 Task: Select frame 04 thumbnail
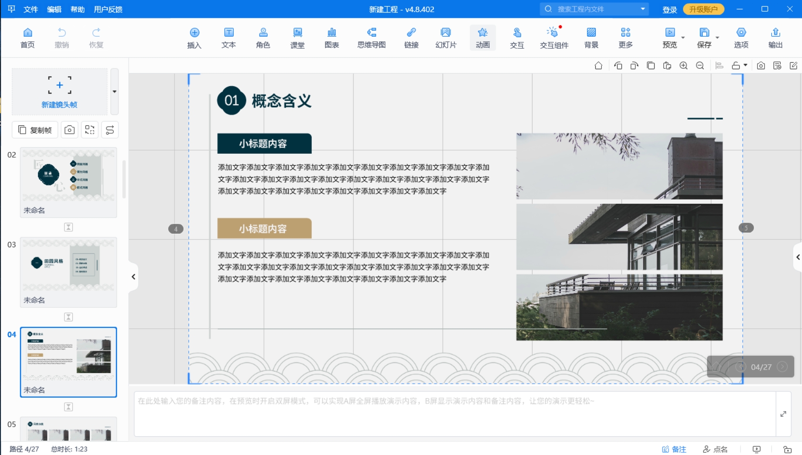(x=68, y=362)
